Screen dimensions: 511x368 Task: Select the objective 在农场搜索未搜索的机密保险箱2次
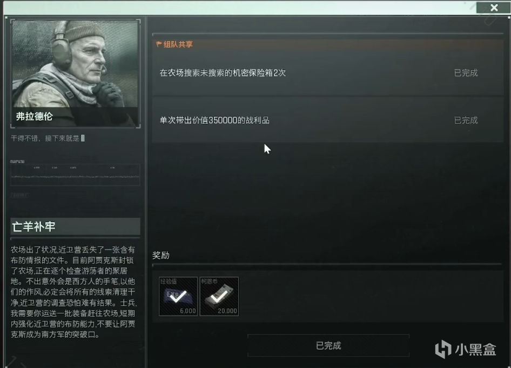point(327,73)
